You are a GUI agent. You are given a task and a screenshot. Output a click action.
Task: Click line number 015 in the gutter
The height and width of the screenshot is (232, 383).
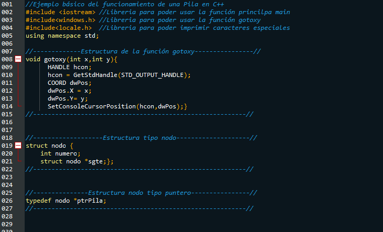(x=7, y=114)
